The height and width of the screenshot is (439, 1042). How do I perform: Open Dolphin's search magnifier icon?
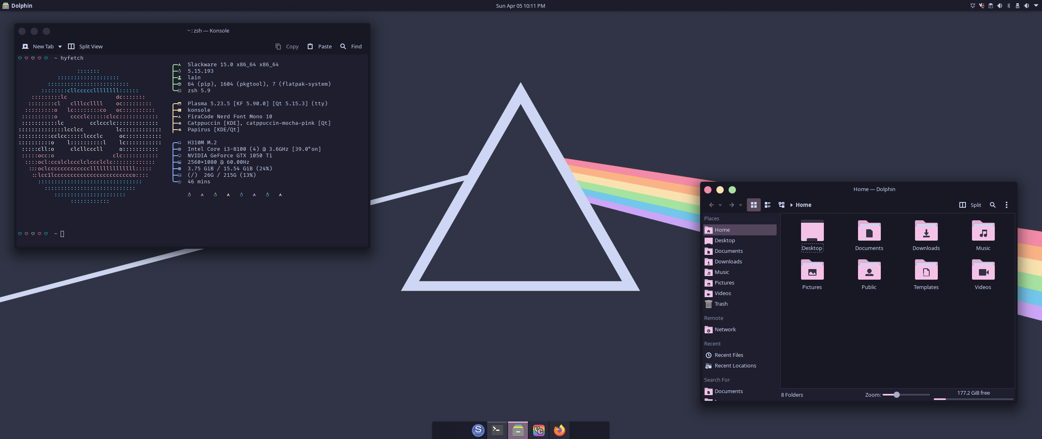pos(993,205)
